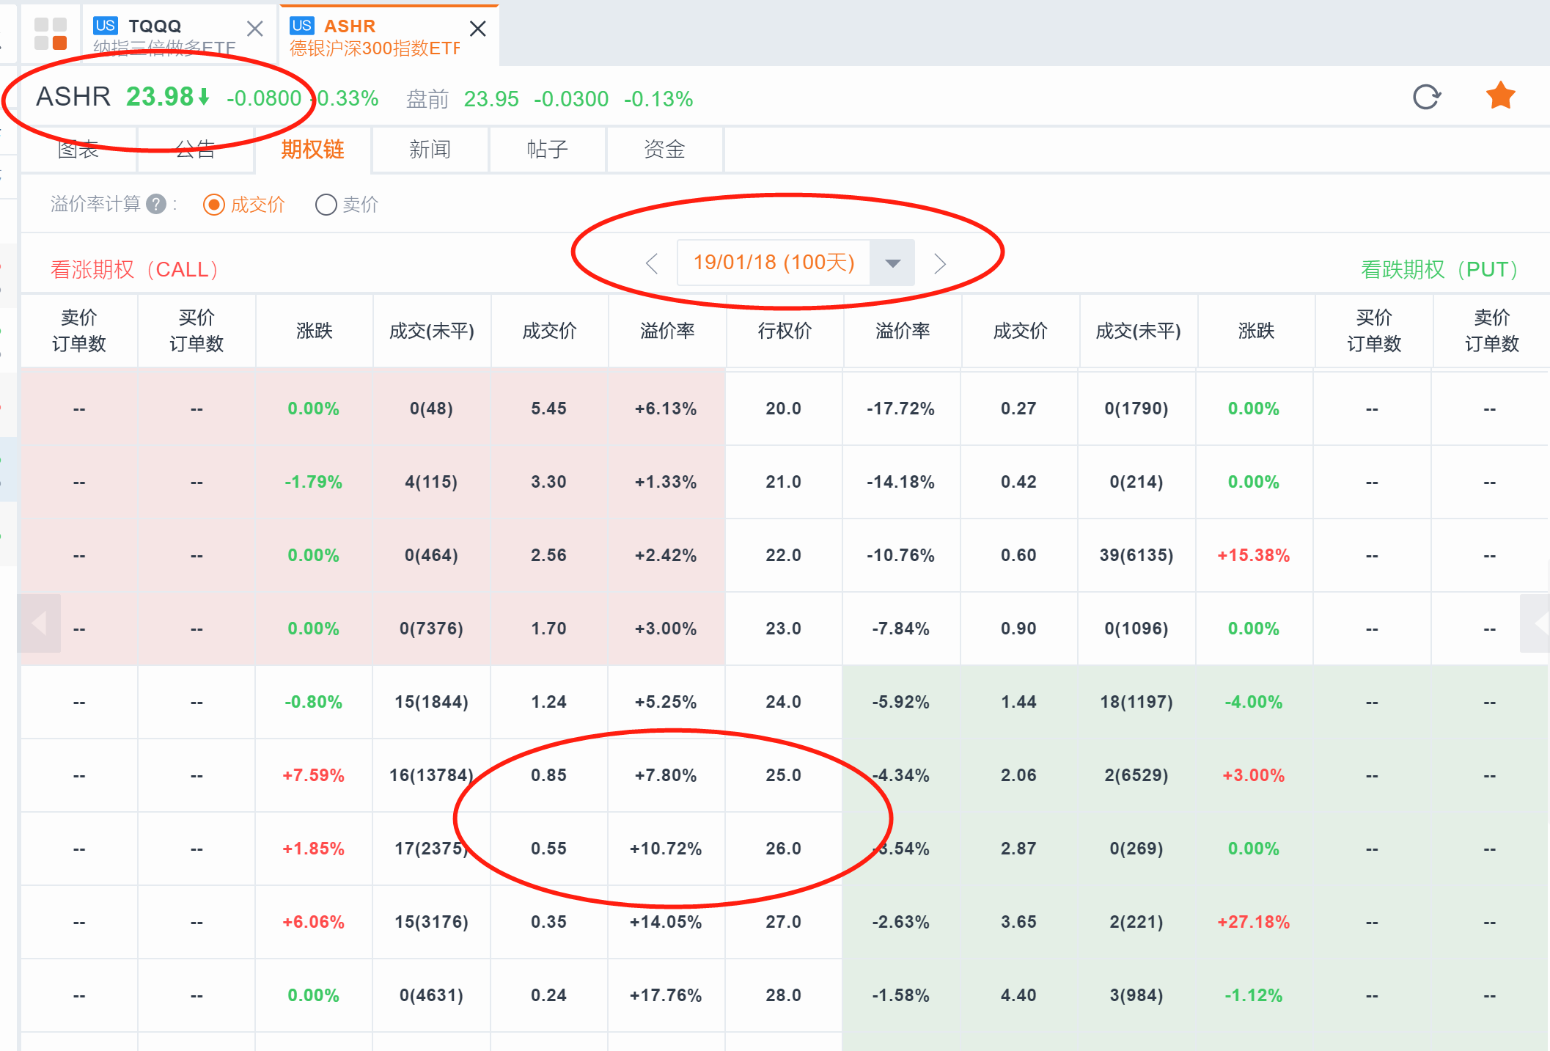Select strike price 28.0 row
This screenshot has width=1550, height=1051.
[784, 995]
